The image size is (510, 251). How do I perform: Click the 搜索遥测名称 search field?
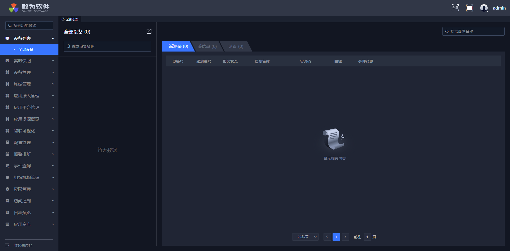[473, 31]
